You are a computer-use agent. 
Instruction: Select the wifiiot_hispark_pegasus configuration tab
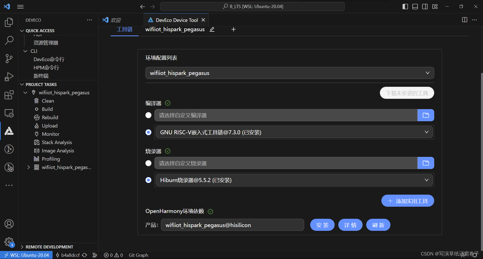click(x=175, y=29)
